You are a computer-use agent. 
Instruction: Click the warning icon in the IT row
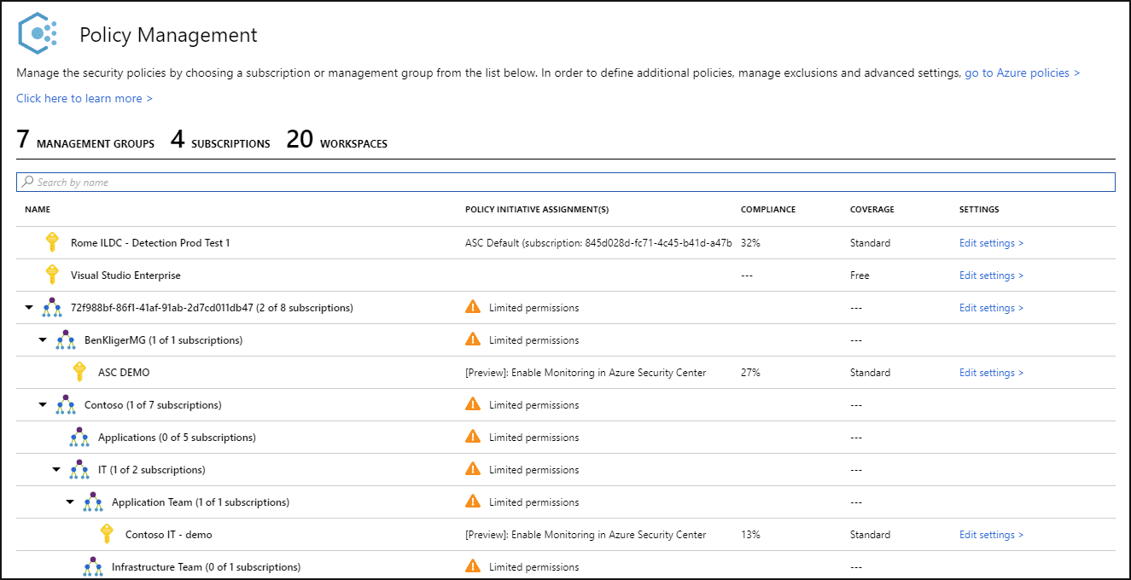pyautogui.click(x=473, y=469)
